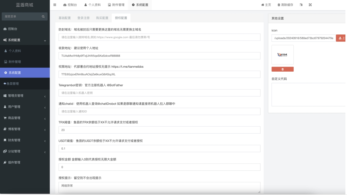Image resolution: width=347 pixels, height=195 pixels.
Task: Click the language switch icon in header
Action: 301,5
